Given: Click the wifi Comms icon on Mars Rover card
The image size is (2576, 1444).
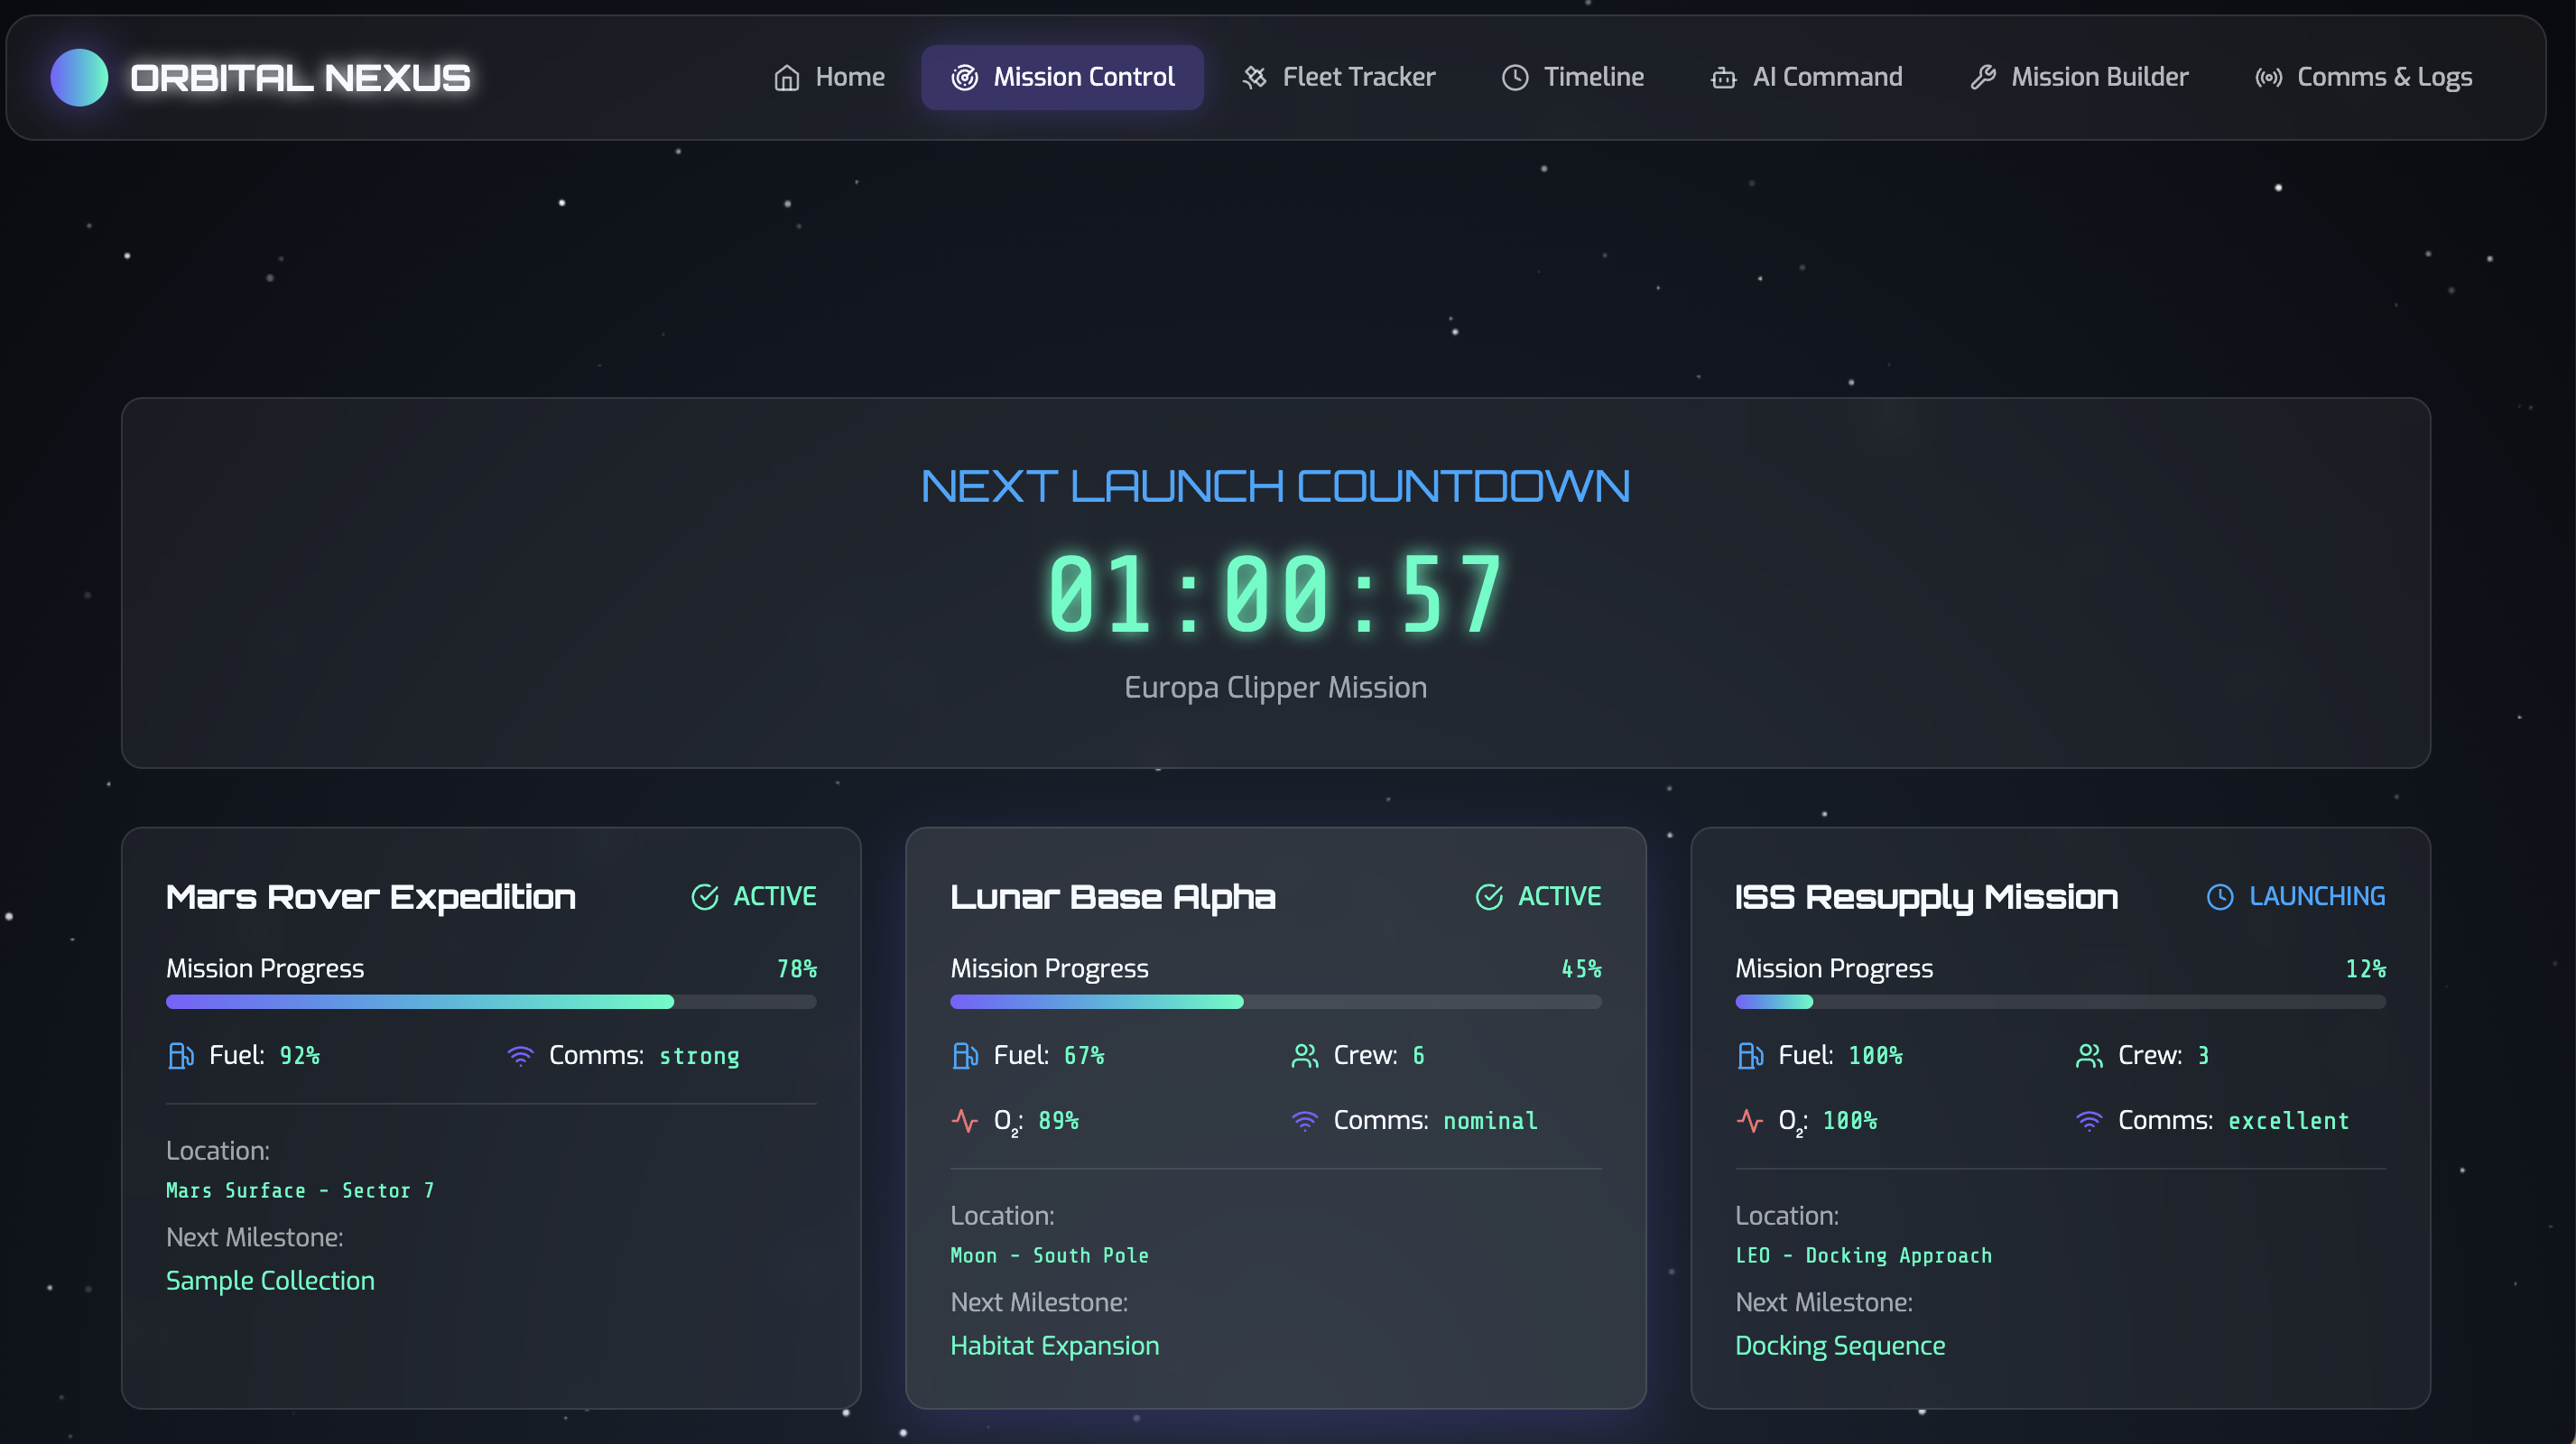Looking at the screenshot, I should 520,1055.
